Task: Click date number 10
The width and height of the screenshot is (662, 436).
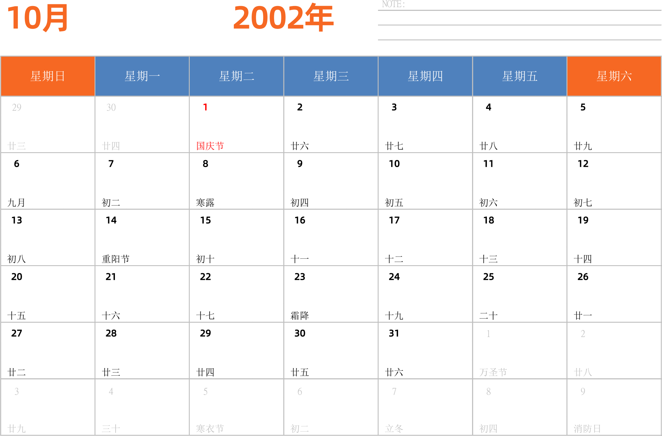Action: click(x=394, y=164)
